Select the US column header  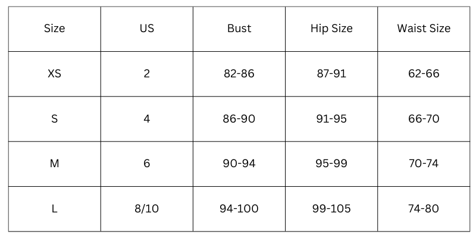coord(146,29)
